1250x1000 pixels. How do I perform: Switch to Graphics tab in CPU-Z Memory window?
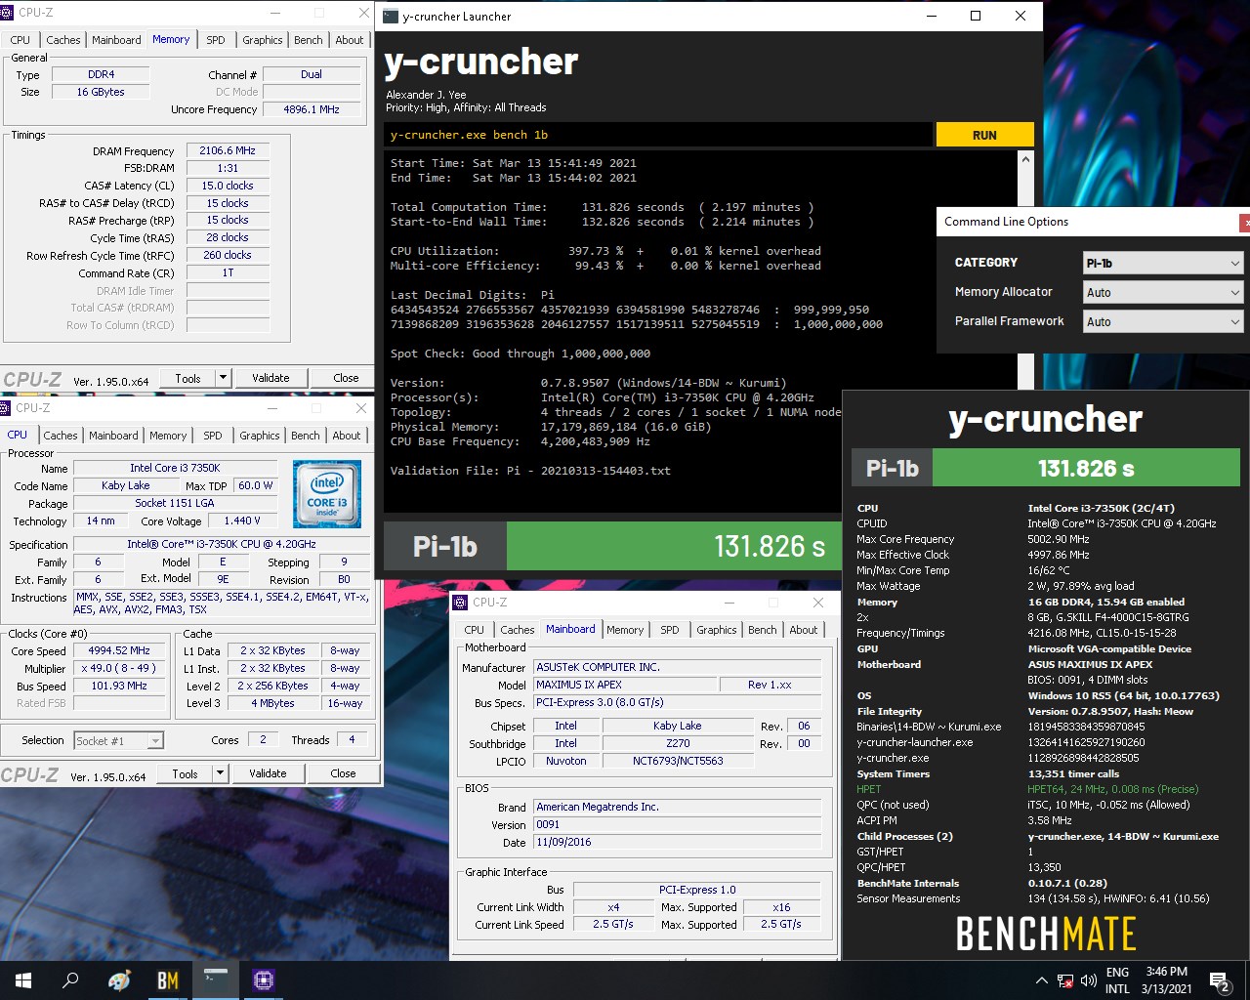(x=263, y=40)
